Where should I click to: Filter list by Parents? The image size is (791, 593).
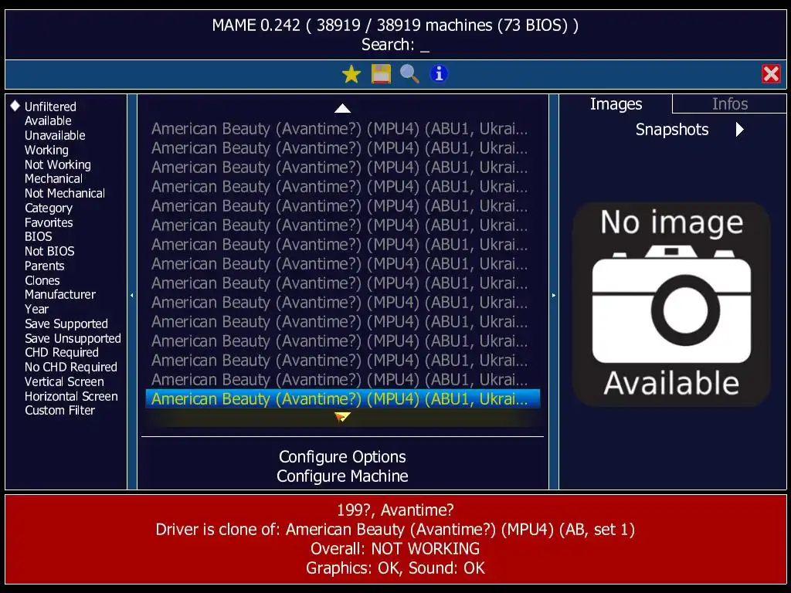pyautogui.click(x=44, y=266)
